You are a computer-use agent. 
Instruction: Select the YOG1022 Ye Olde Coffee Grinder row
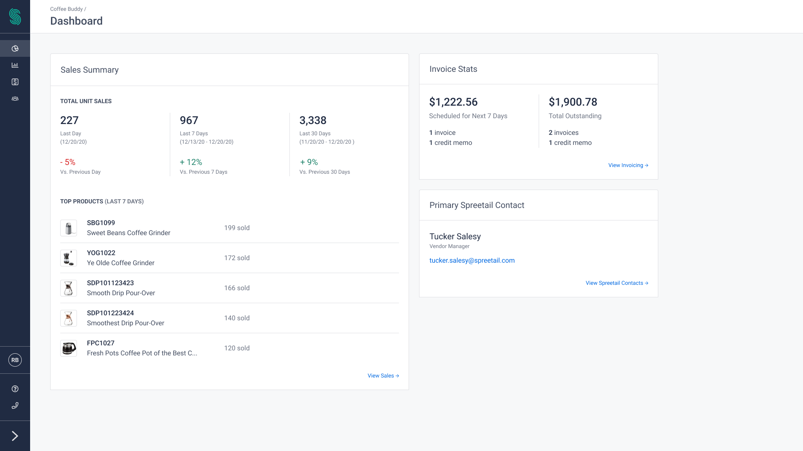[x=120, y=258]
